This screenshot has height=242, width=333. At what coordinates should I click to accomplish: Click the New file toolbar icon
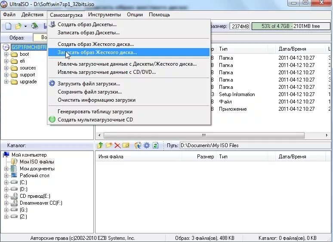[x=8, y=26]
